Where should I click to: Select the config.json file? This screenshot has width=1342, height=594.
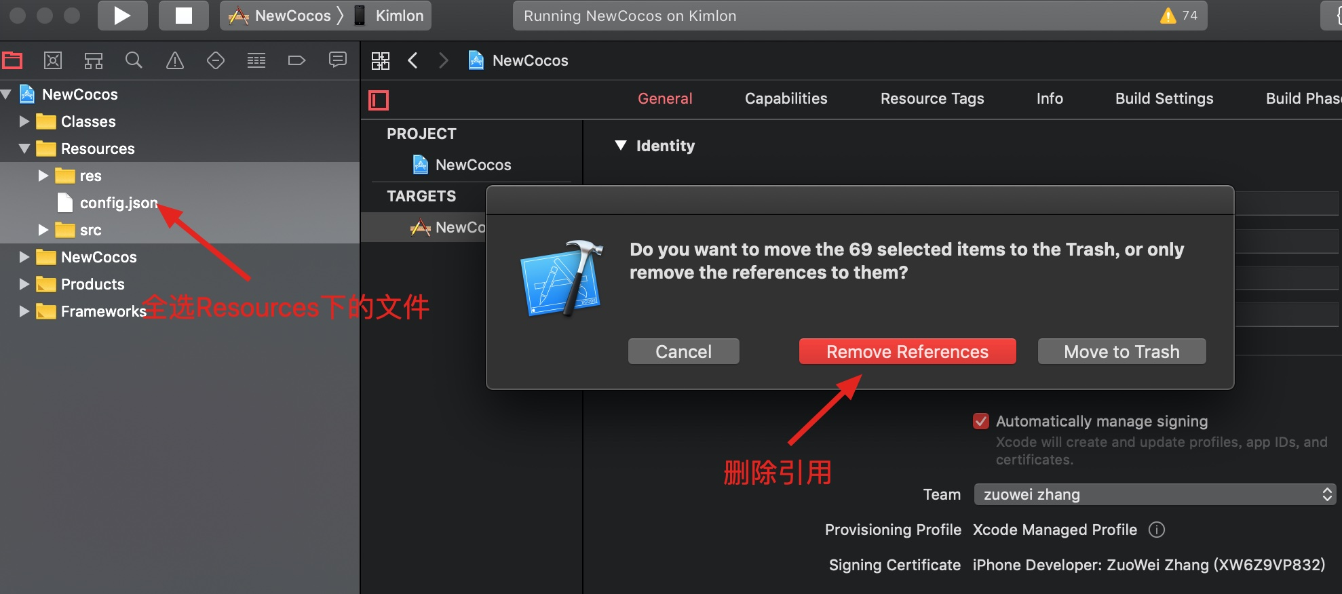tap(180, 203)
